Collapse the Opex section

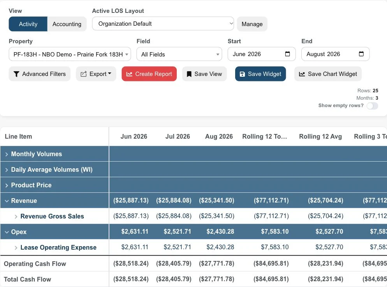coord(7,232)
